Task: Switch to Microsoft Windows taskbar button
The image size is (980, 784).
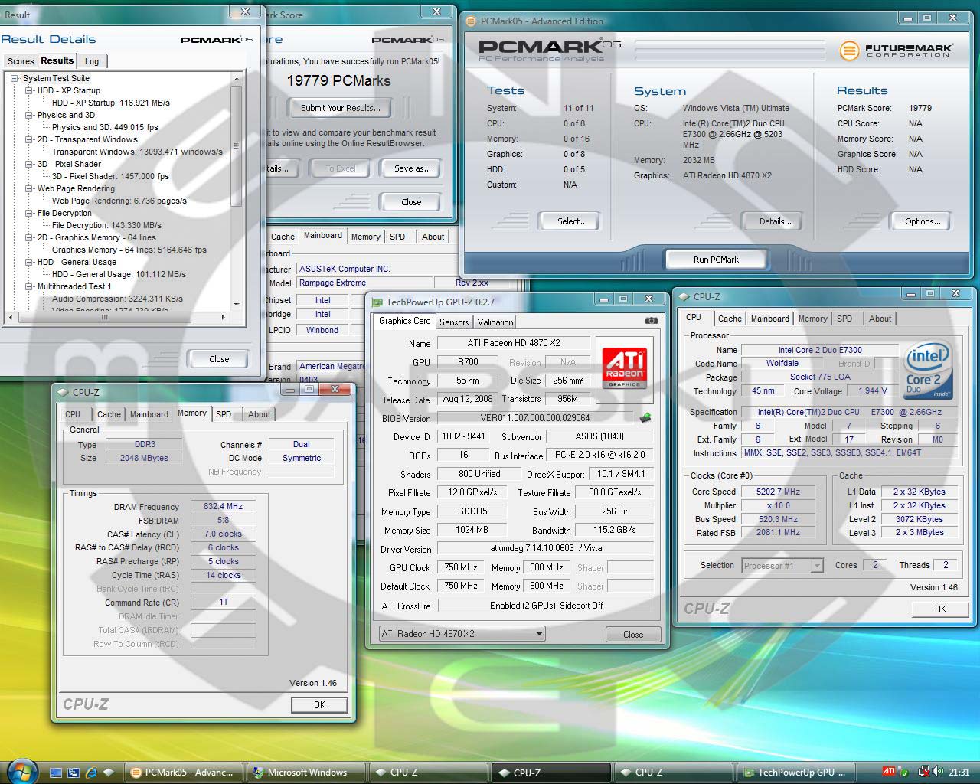Action: pos(306,773)
